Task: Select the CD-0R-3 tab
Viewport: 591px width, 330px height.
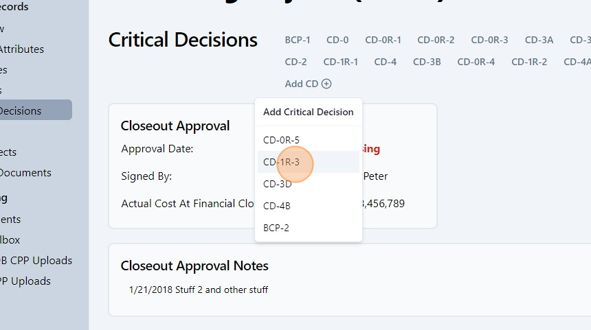Action: click(x=489, y=40)
